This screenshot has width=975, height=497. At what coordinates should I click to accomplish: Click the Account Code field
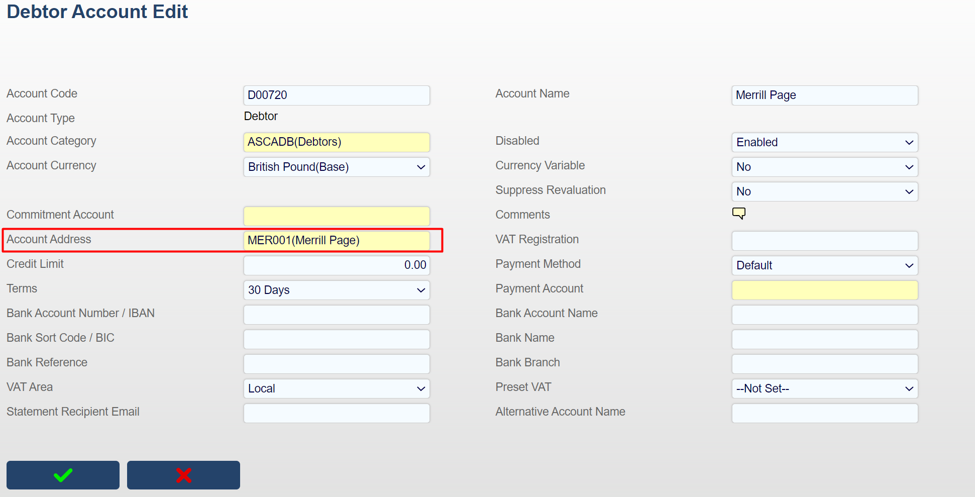click(x=336, y=95)
